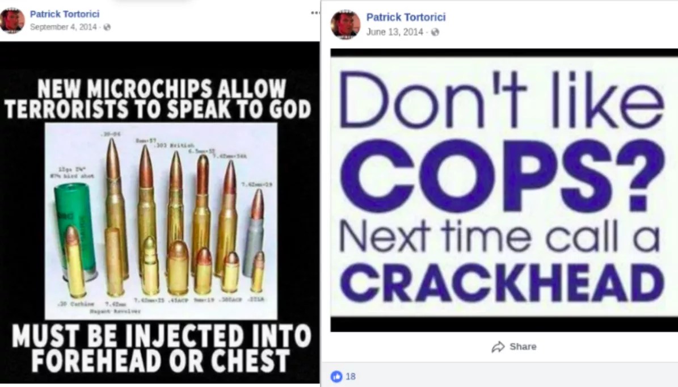Click the FOREHEAD OR CHEST caption text

pyautogui.click(x=161, y=361)
